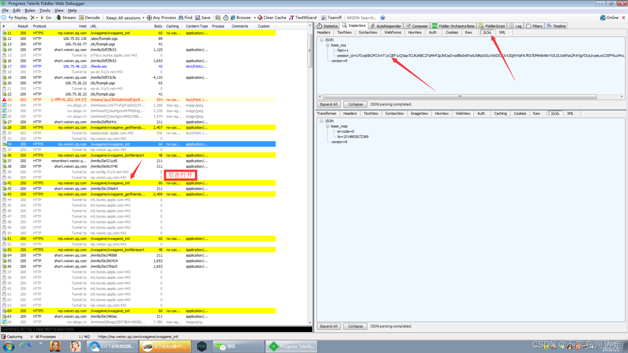This screenshot has height=353, width=628.
Task: Select the request Raw inspector tab
Action: pyautogui.click(x=468, y=33)
